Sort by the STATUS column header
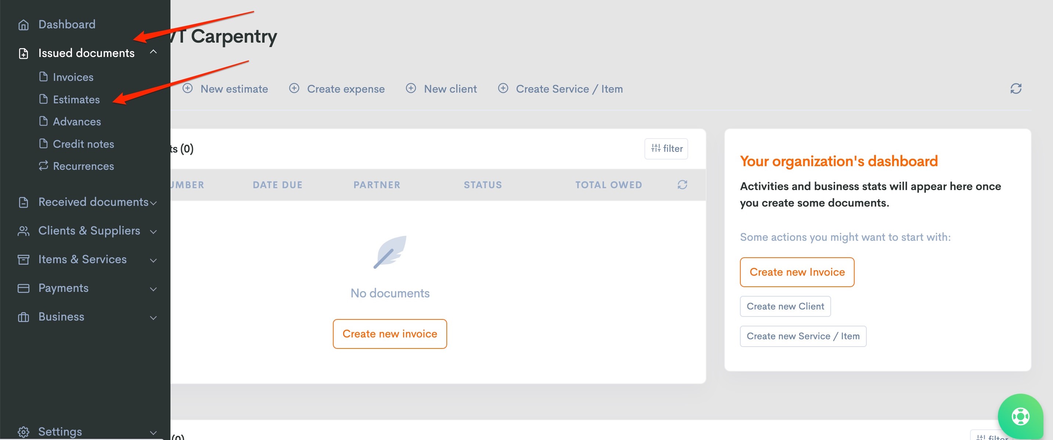Screen dimensions: 1053x440 [483, 185]
